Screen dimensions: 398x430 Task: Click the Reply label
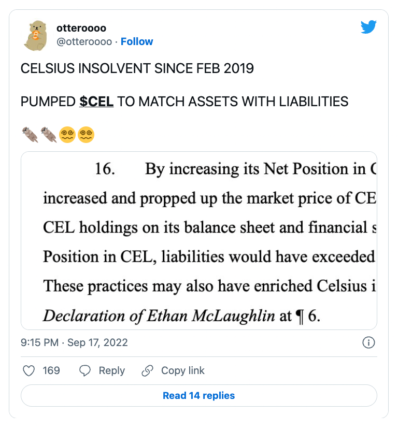click(x=111, y=371)
